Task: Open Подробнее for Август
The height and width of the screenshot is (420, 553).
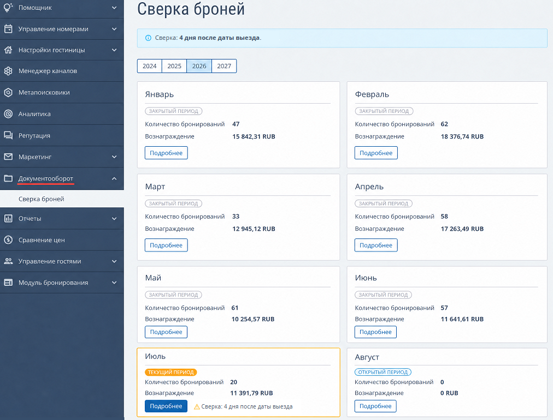Action: click(375, 406)
